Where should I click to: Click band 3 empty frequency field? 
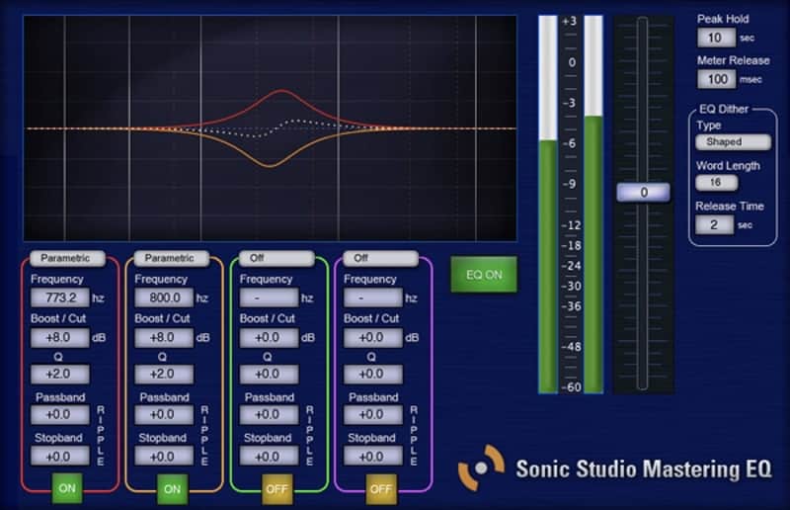(x=269, y=297)
